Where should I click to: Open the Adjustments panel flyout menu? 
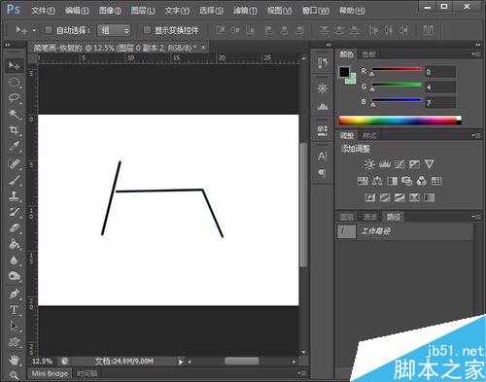pos(476,135)
